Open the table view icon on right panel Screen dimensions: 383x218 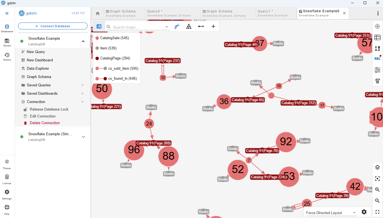click(x=377, y=37)
